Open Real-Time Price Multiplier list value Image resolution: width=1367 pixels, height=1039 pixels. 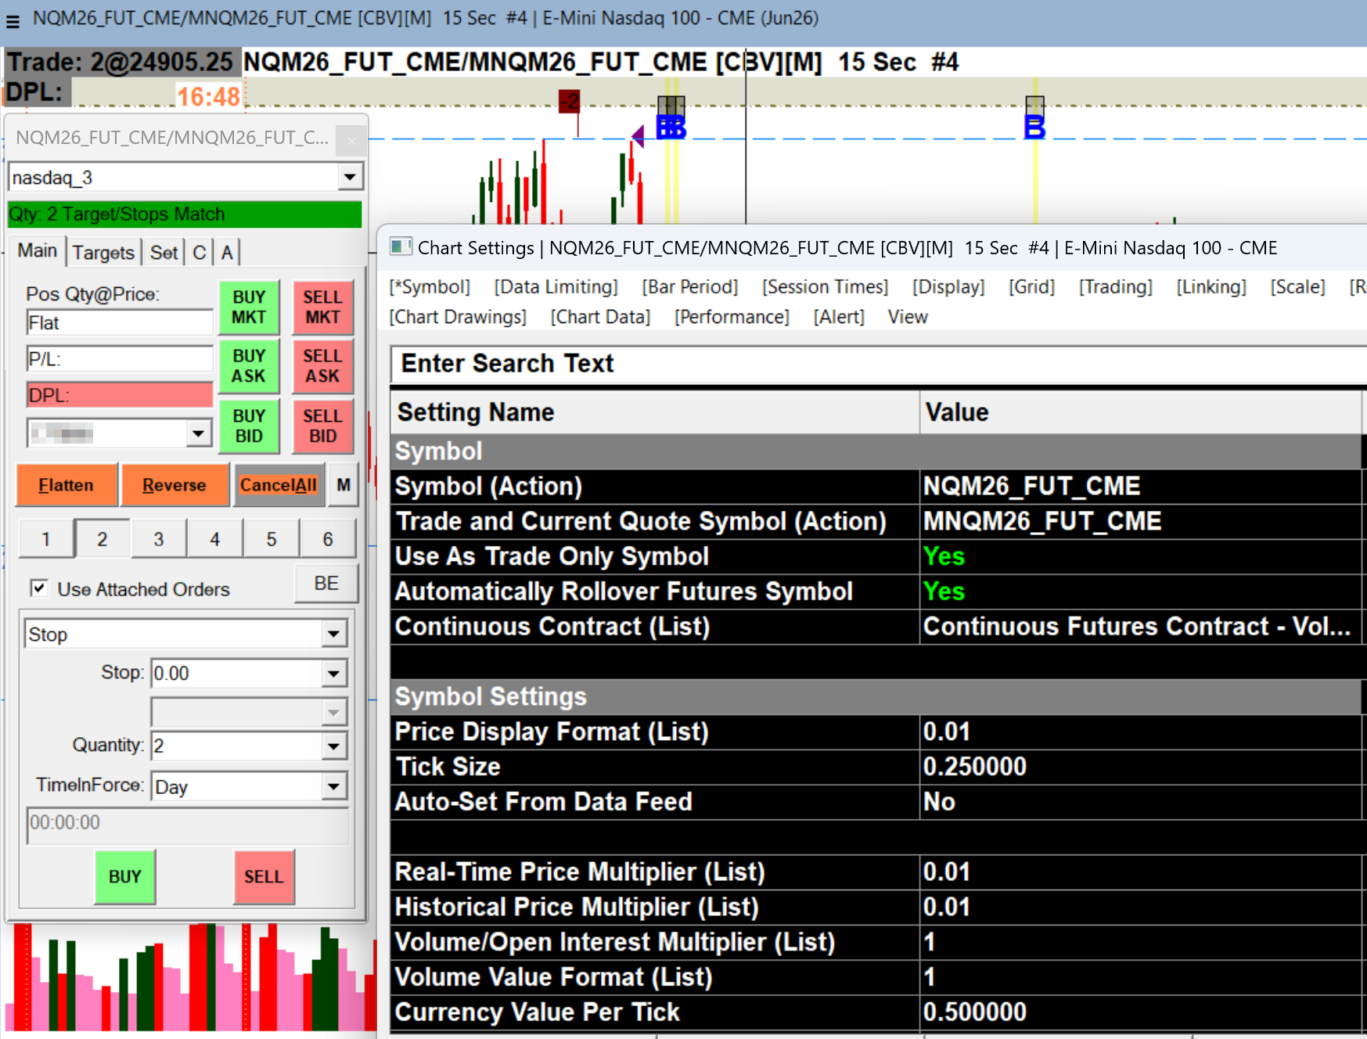pos(1141,872)
